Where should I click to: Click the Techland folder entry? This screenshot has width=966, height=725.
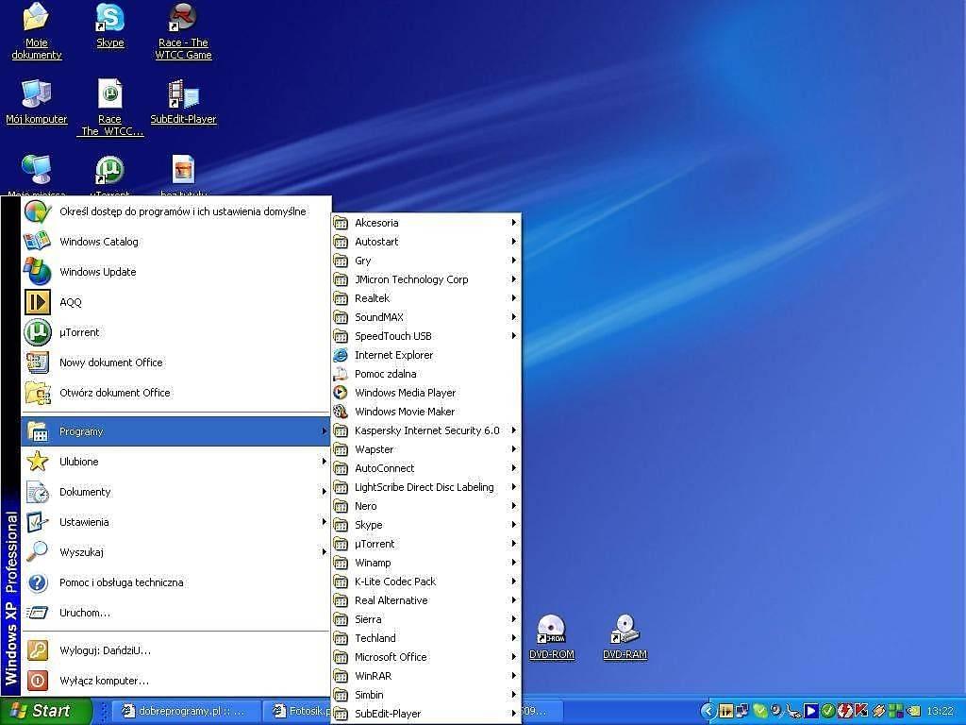425,638
